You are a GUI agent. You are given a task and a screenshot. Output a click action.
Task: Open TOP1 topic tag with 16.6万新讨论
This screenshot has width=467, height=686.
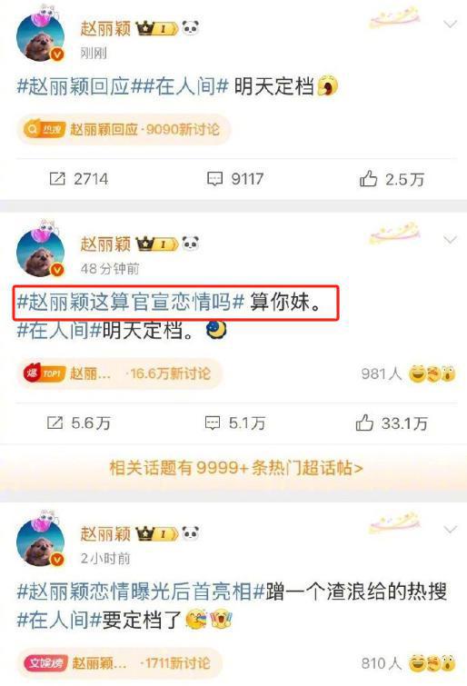[x=120, y=373]
